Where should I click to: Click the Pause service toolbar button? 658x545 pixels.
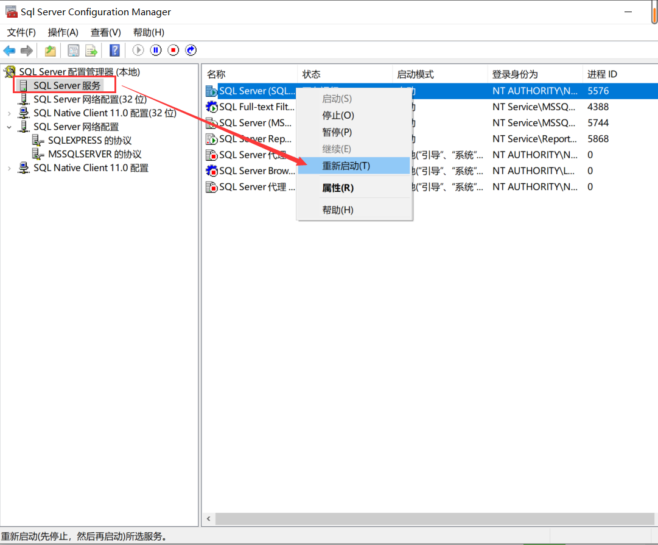click(x=156, y=51)
